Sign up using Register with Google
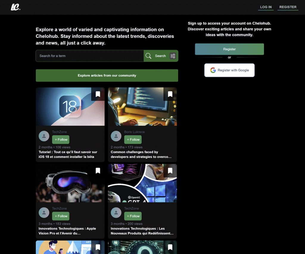 (x=229, y=70)
